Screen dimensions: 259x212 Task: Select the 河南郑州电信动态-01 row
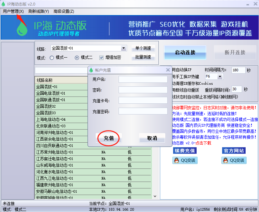(x=61, y=132)
